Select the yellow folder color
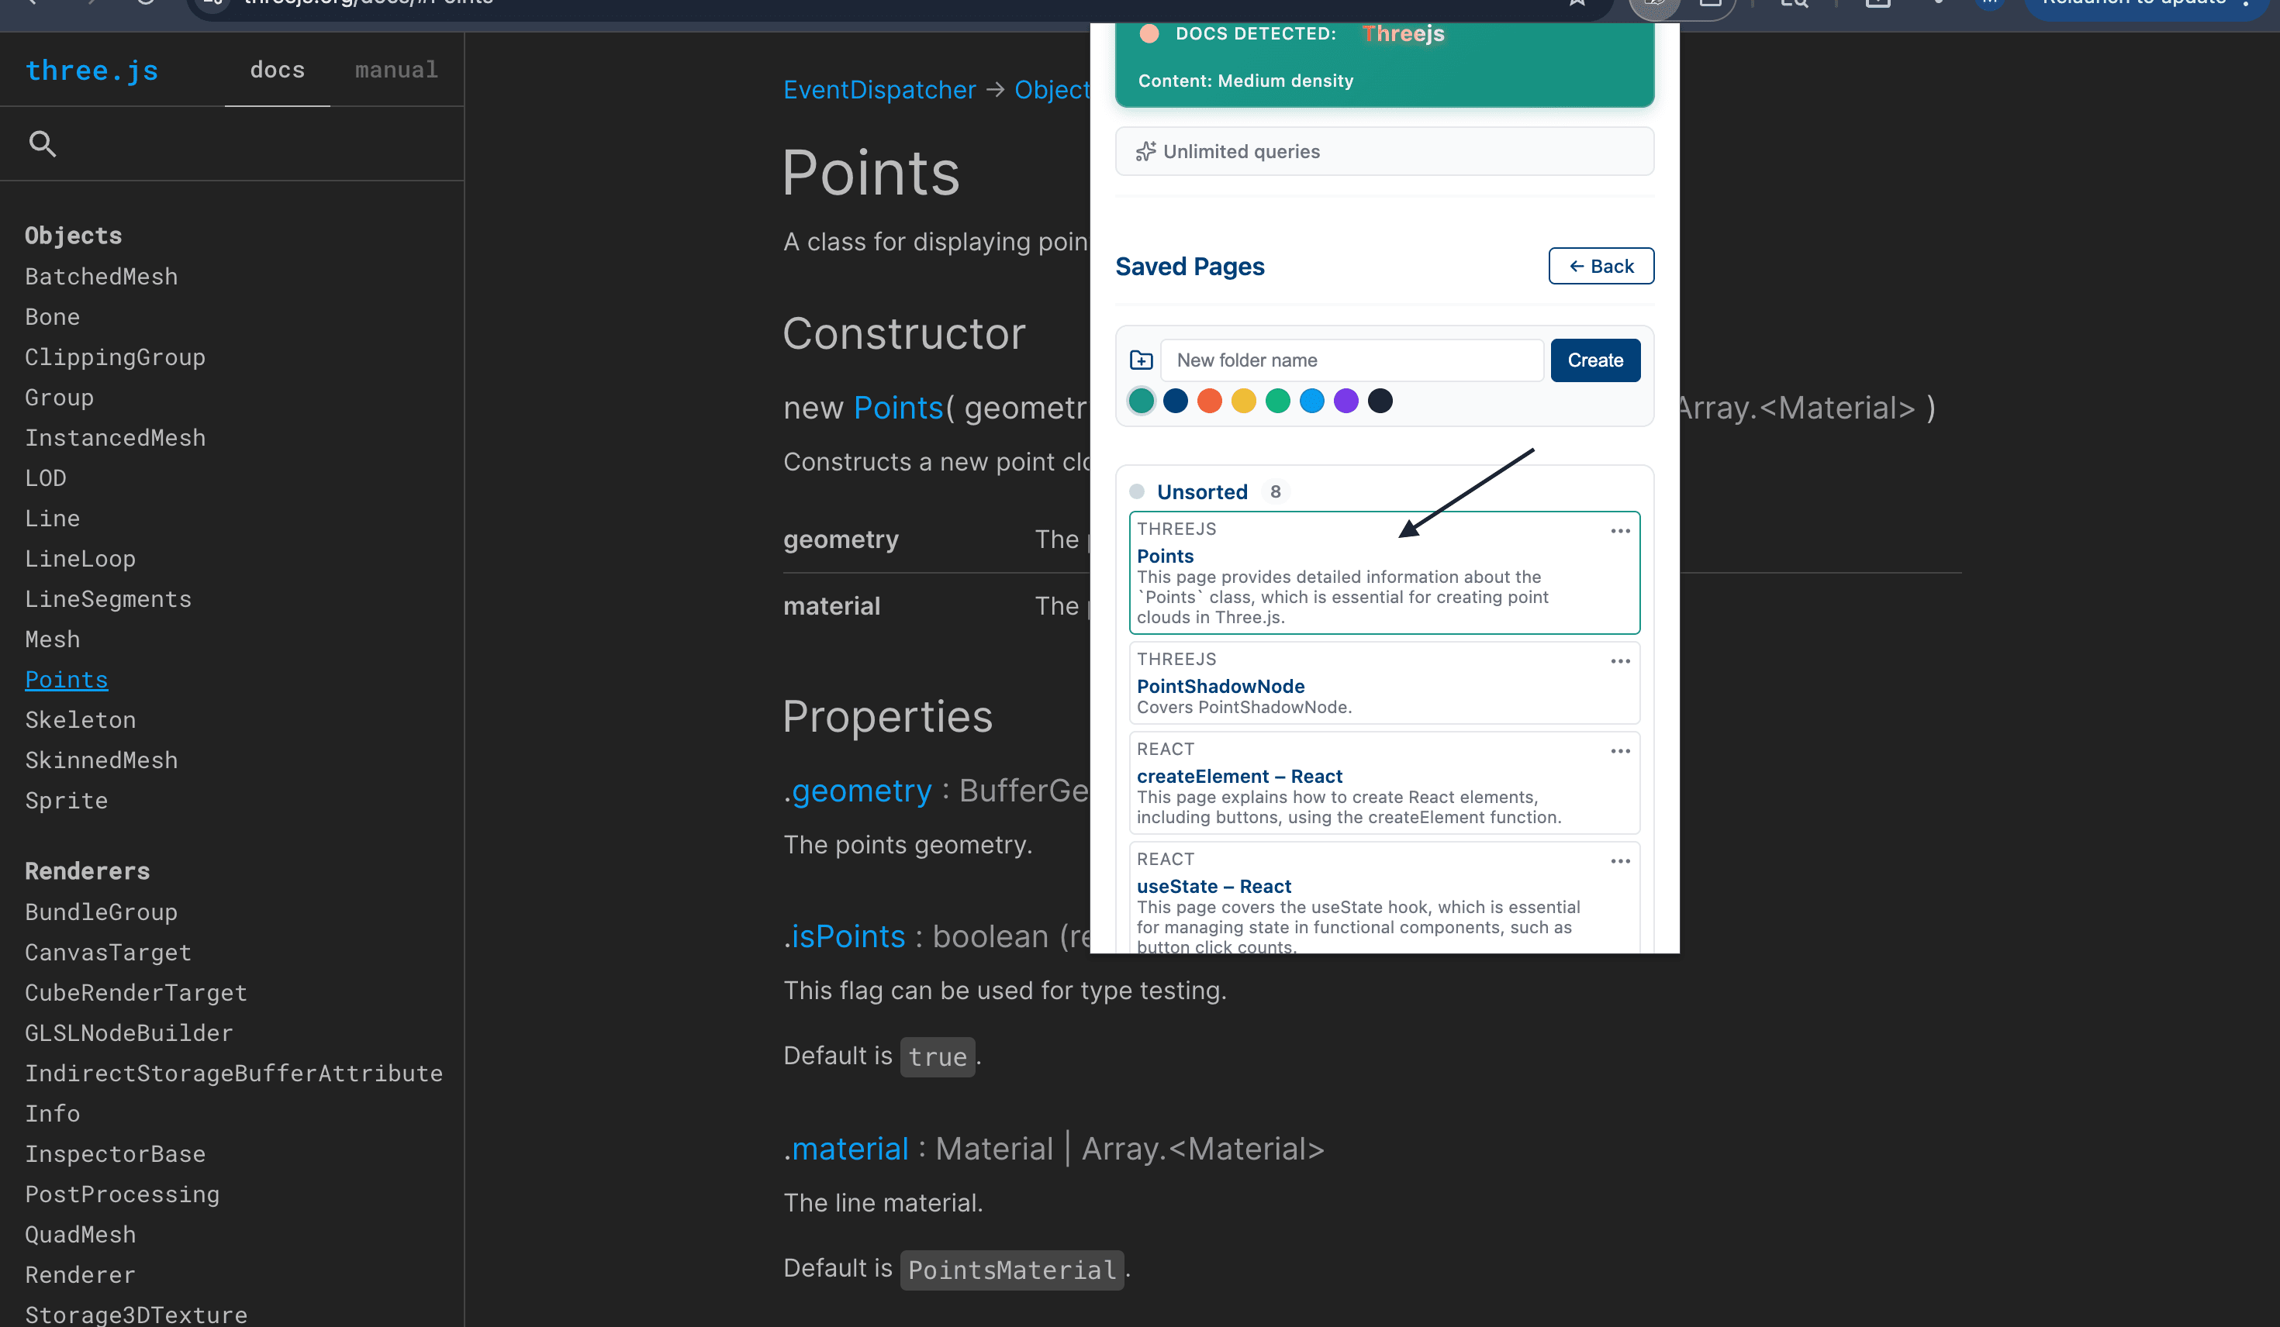2280x1327 pixels. (x=1244, y=401)
